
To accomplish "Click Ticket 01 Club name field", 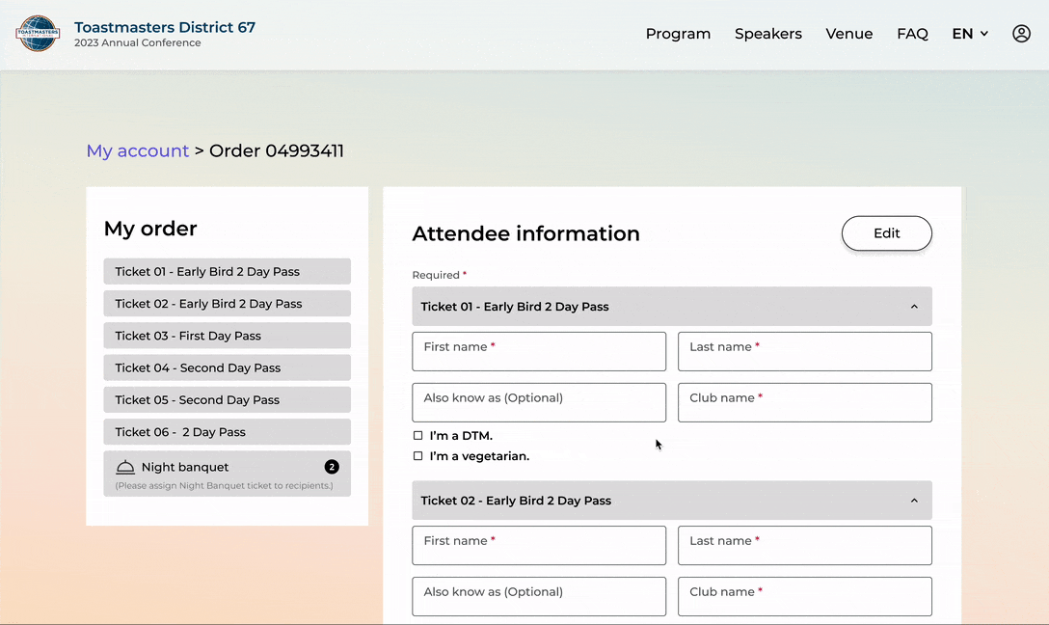I will pos(804,403).
